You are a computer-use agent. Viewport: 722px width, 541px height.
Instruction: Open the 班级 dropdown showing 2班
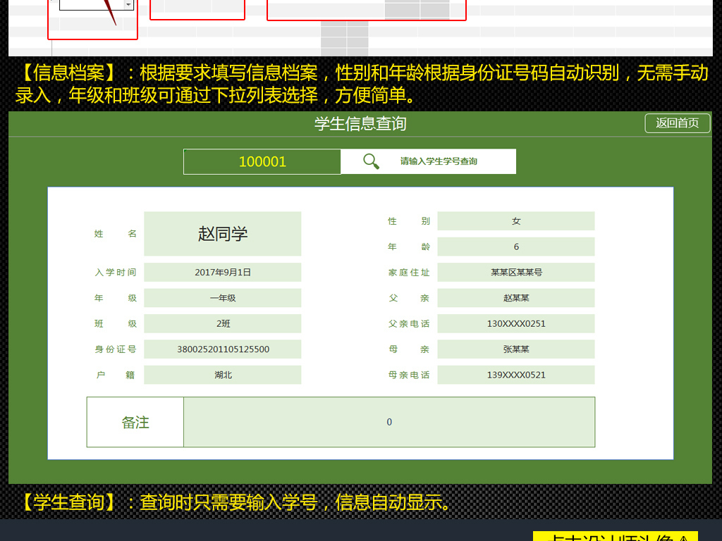pos(222,323)
